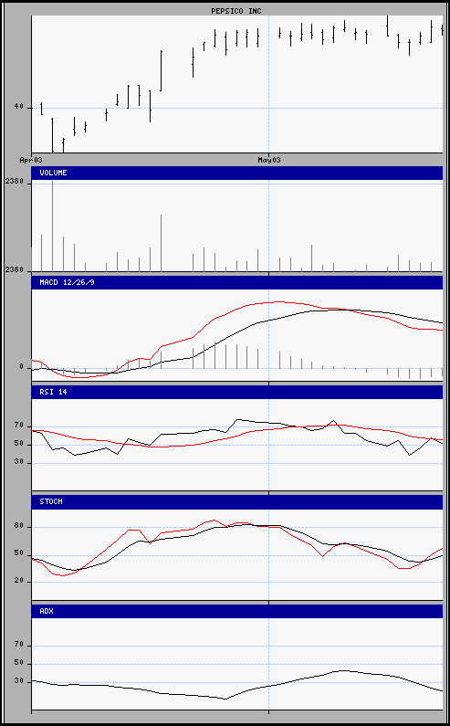
Task: Select the STOCH panel header
Action: click(x=237, y=502)
